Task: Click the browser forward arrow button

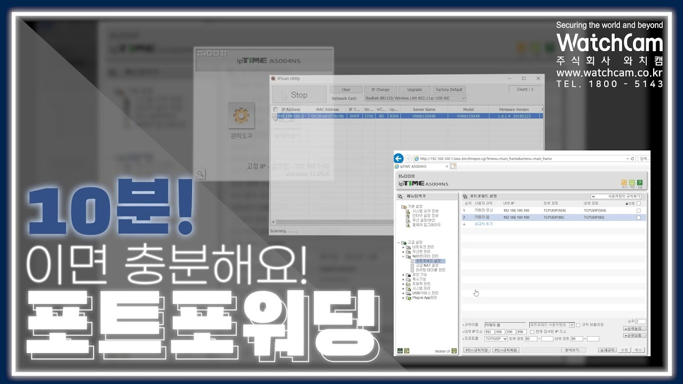Action: pos(408,158)
